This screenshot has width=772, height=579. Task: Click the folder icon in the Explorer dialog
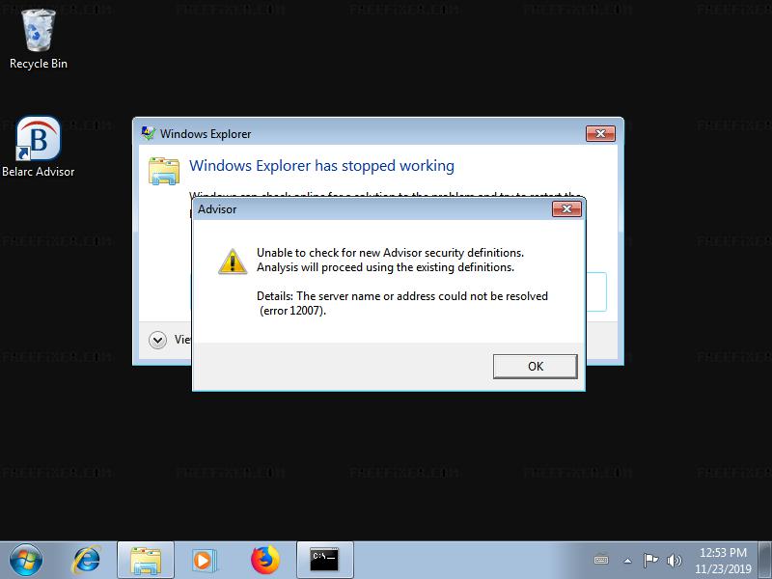tap(163, 171)
